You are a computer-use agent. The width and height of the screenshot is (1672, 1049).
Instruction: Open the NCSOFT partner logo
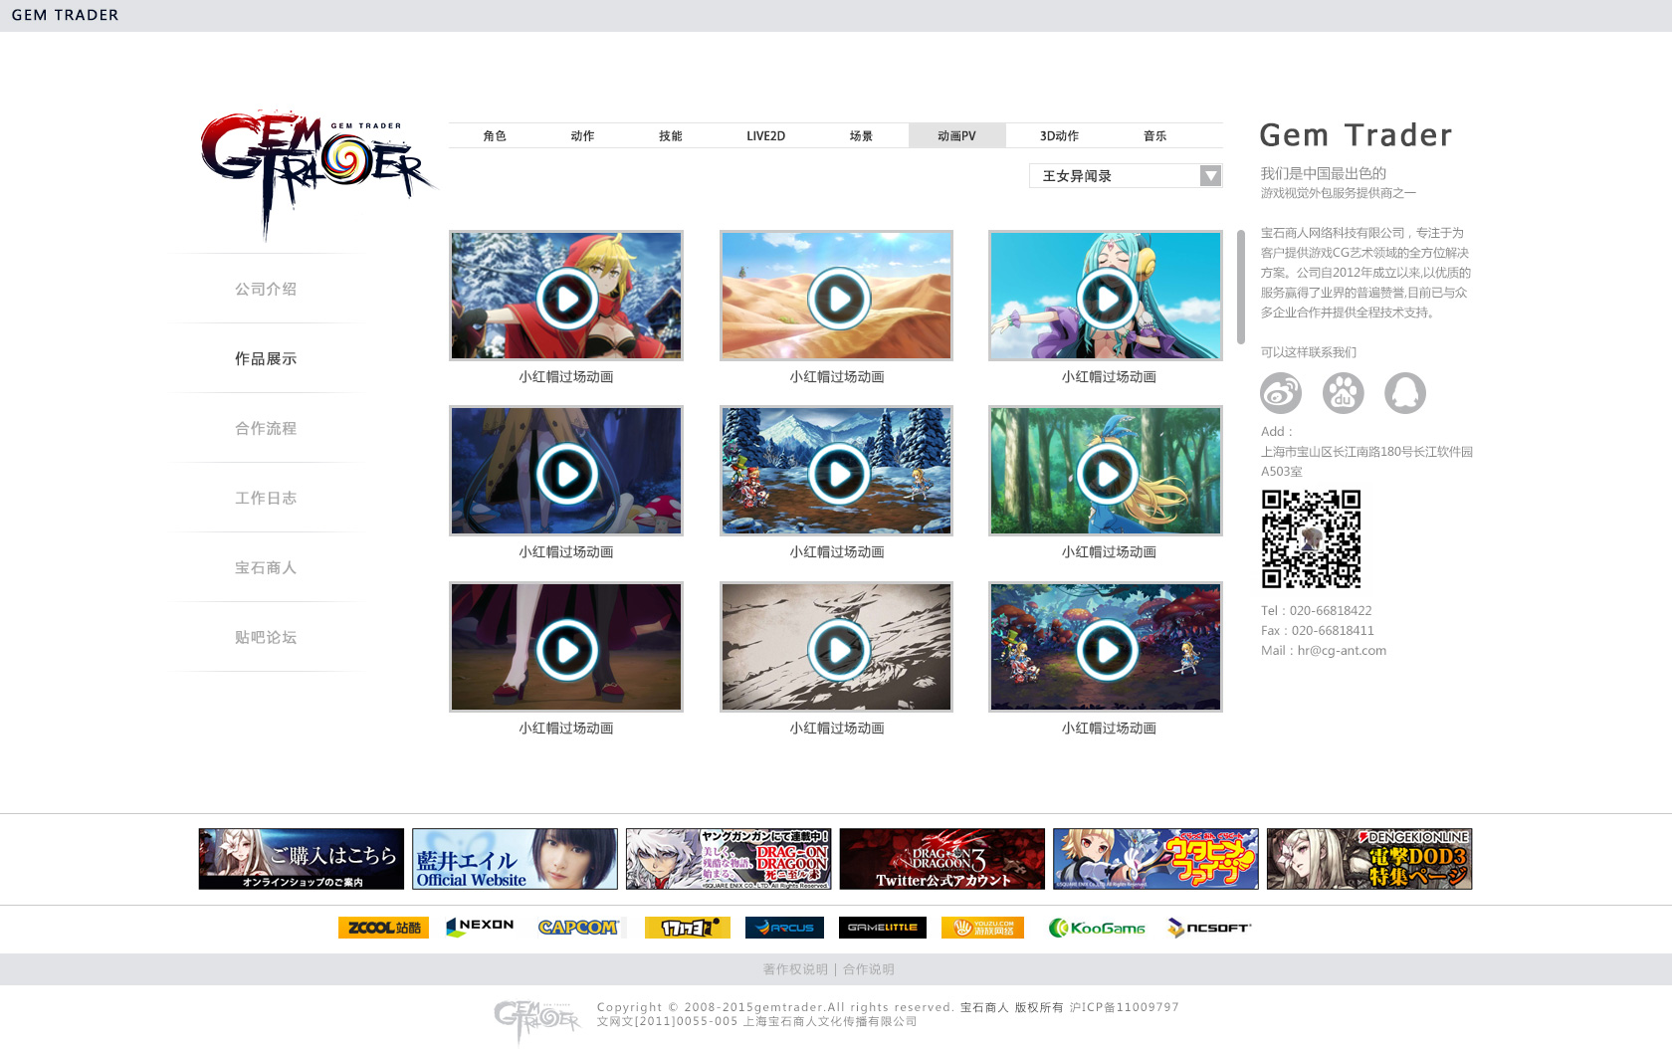tap(1209, 928)
